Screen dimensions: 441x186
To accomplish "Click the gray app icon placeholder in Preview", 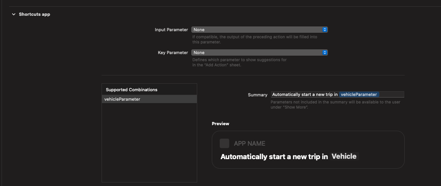I will pos(224,143).
